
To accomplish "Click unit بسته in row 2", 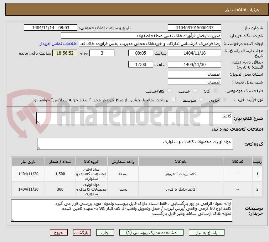I will tap(123, 189).
